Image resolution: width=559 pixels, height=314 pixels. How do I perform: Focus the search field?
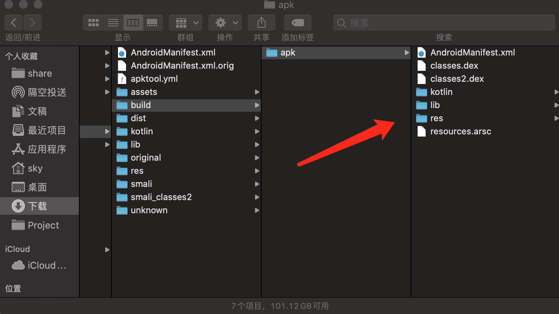pos(444,23)
